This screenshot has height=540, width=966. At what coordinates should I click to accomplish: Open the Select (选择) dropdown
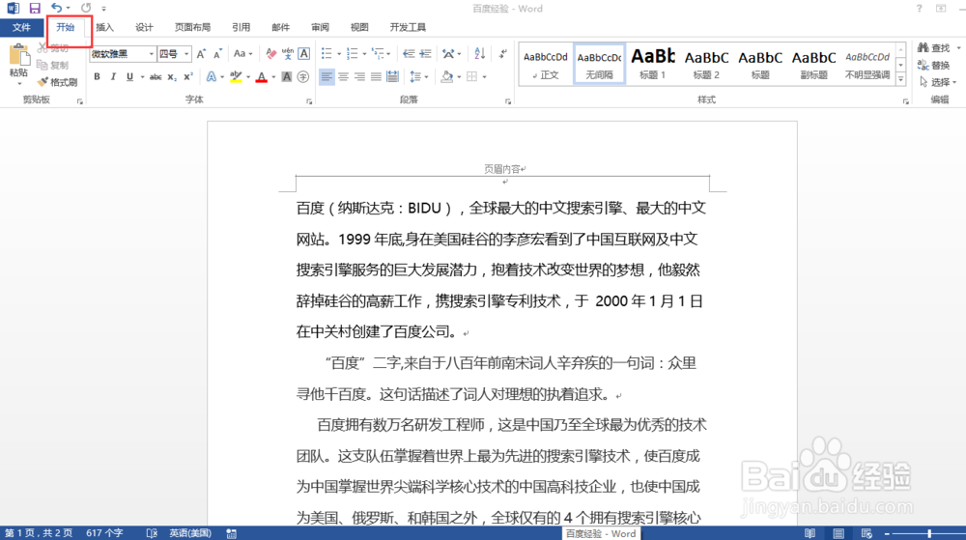coord(938,82)
